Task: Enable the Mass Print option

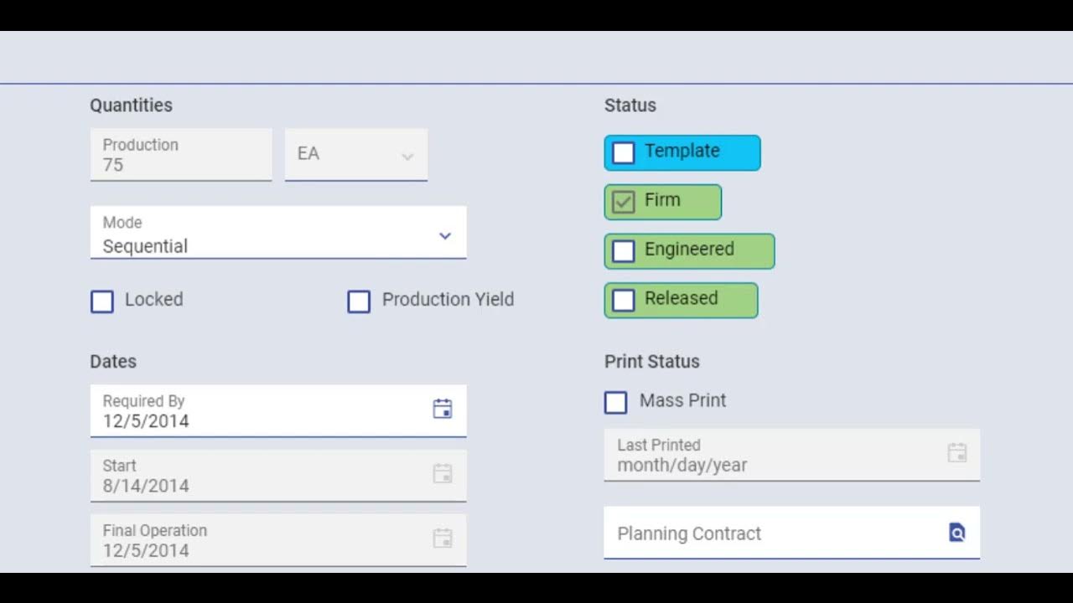Action: coord(616,402)
